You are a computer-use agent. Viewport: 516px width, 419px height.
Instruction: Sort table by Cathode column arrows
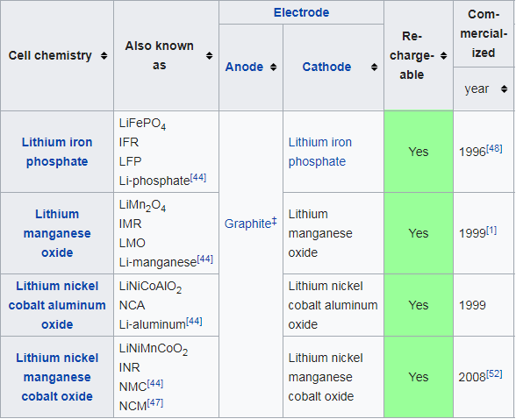[374, 67]
